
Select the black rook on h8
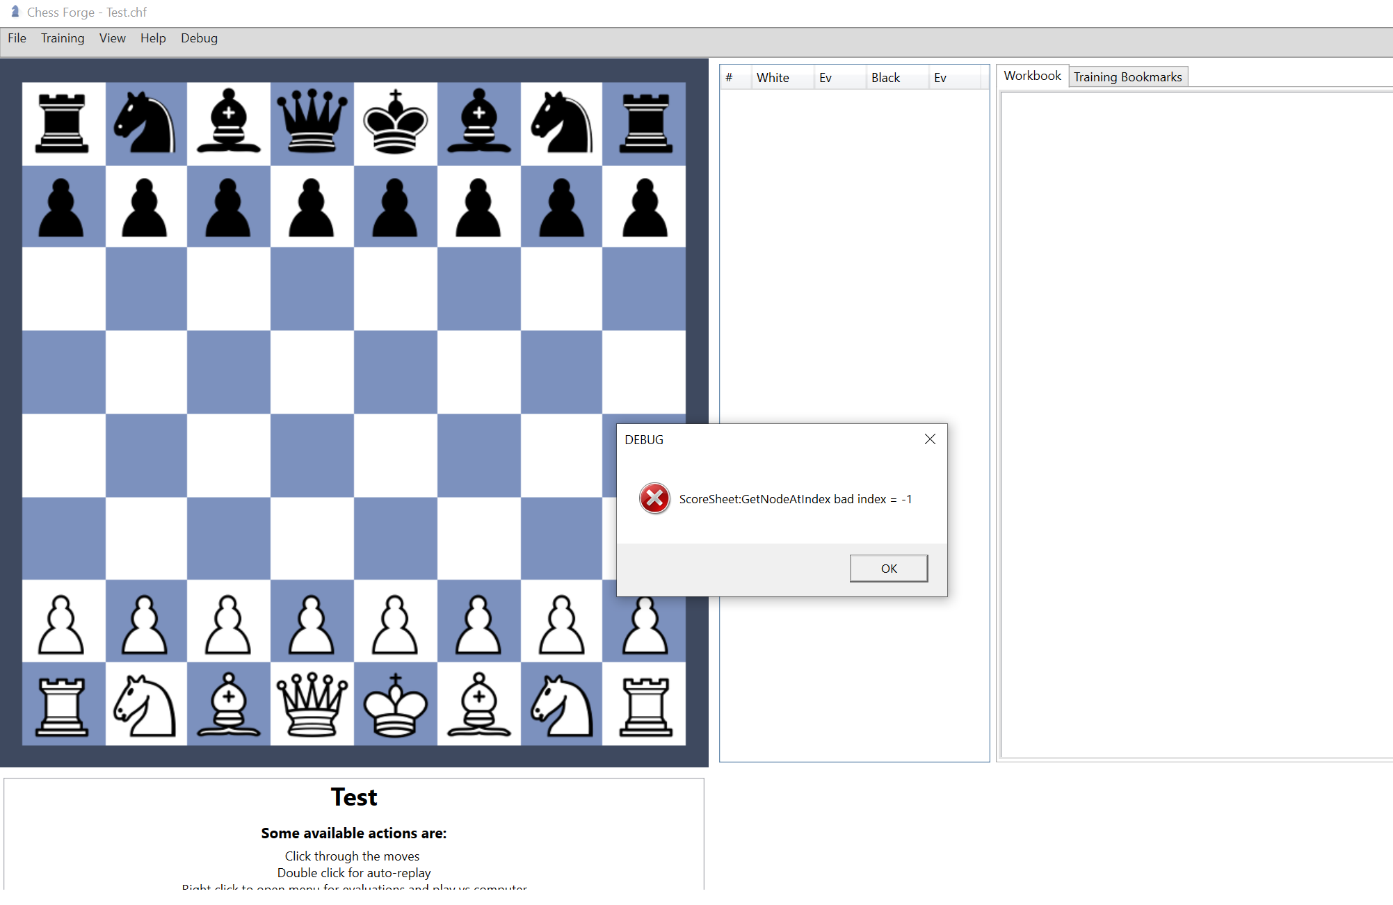point(645,123)
